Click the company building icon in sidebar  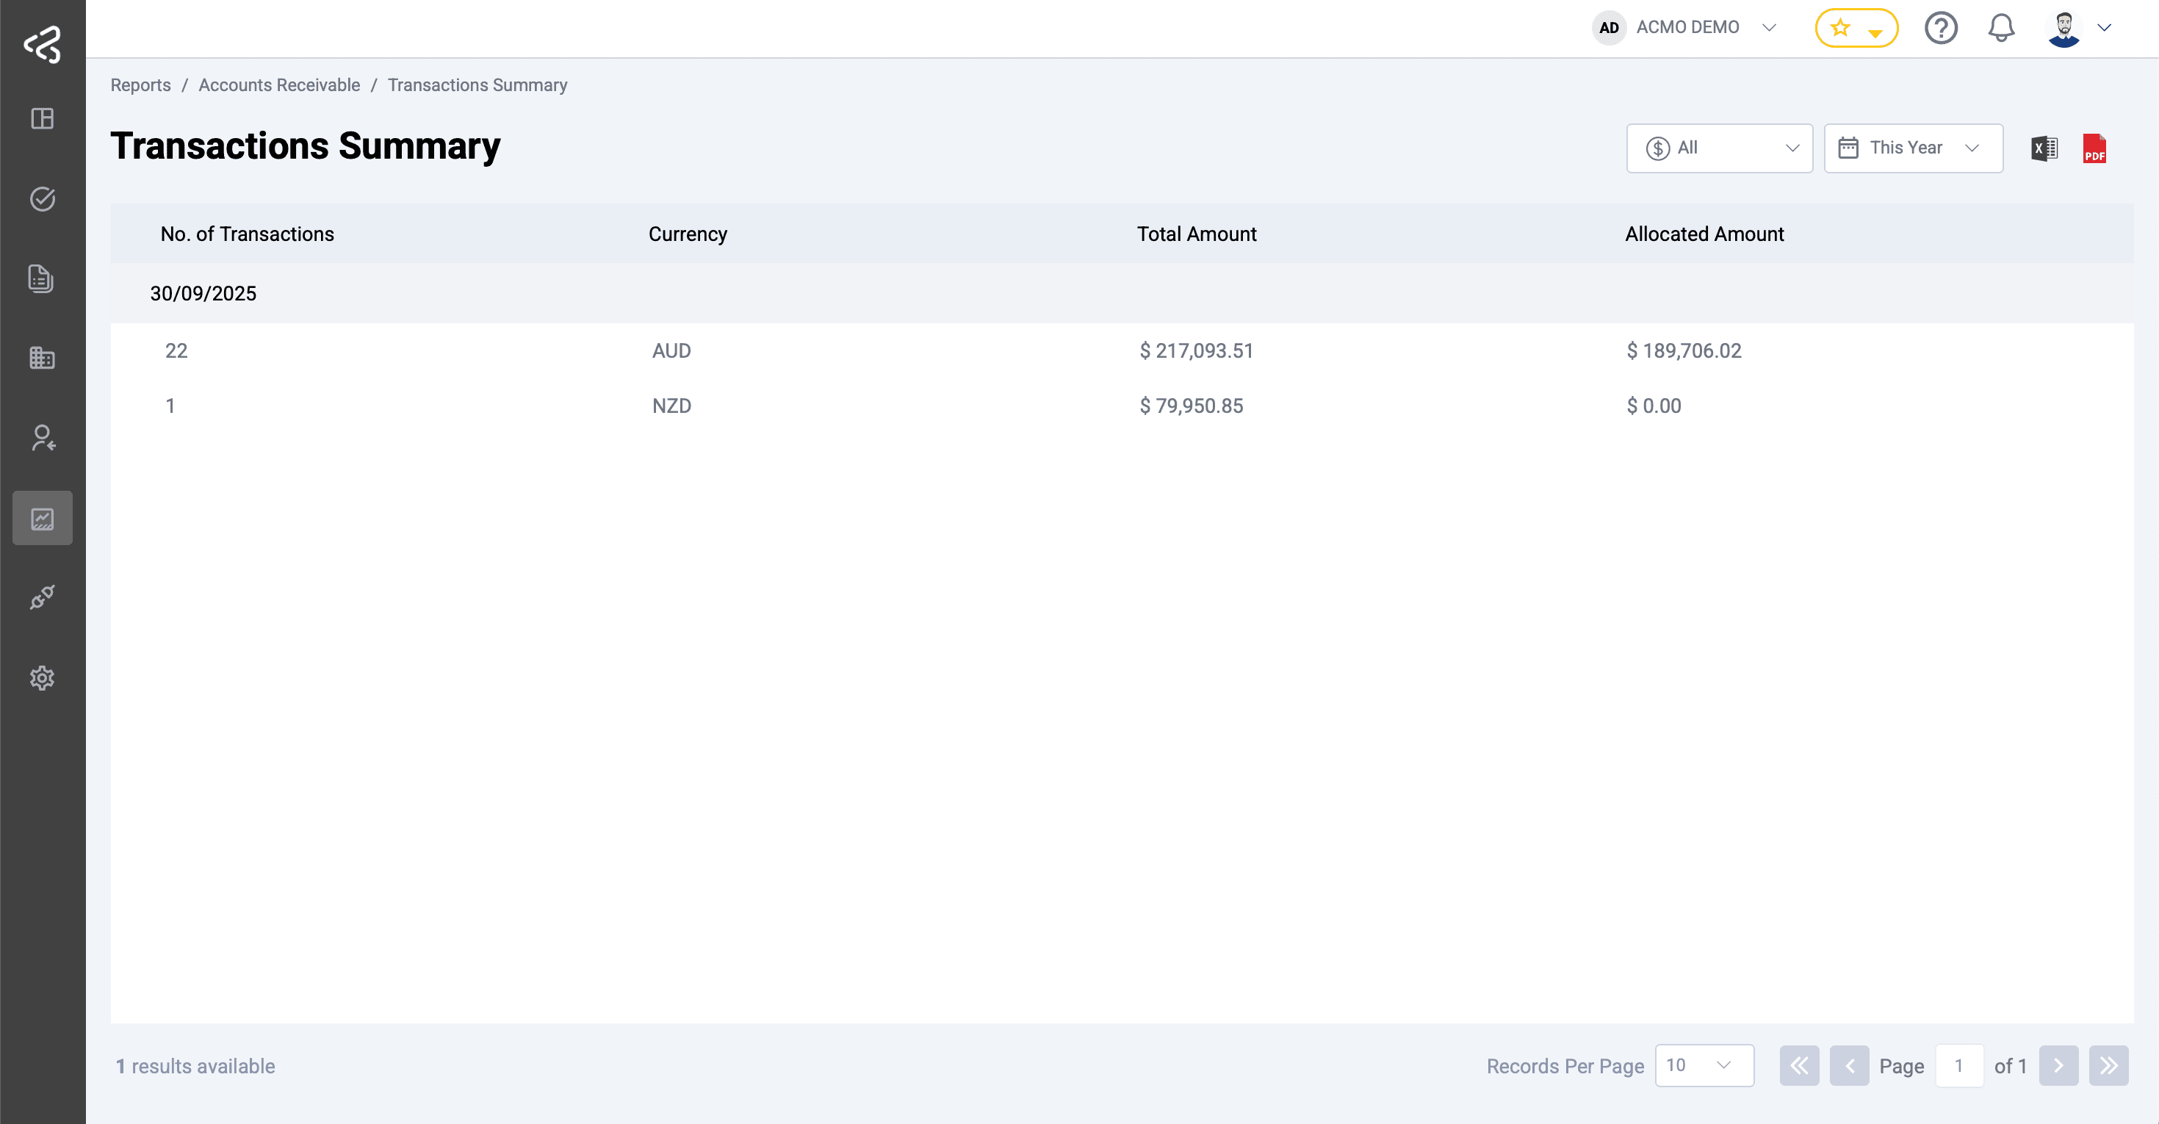pyautogui.click(x=42, y=358)
